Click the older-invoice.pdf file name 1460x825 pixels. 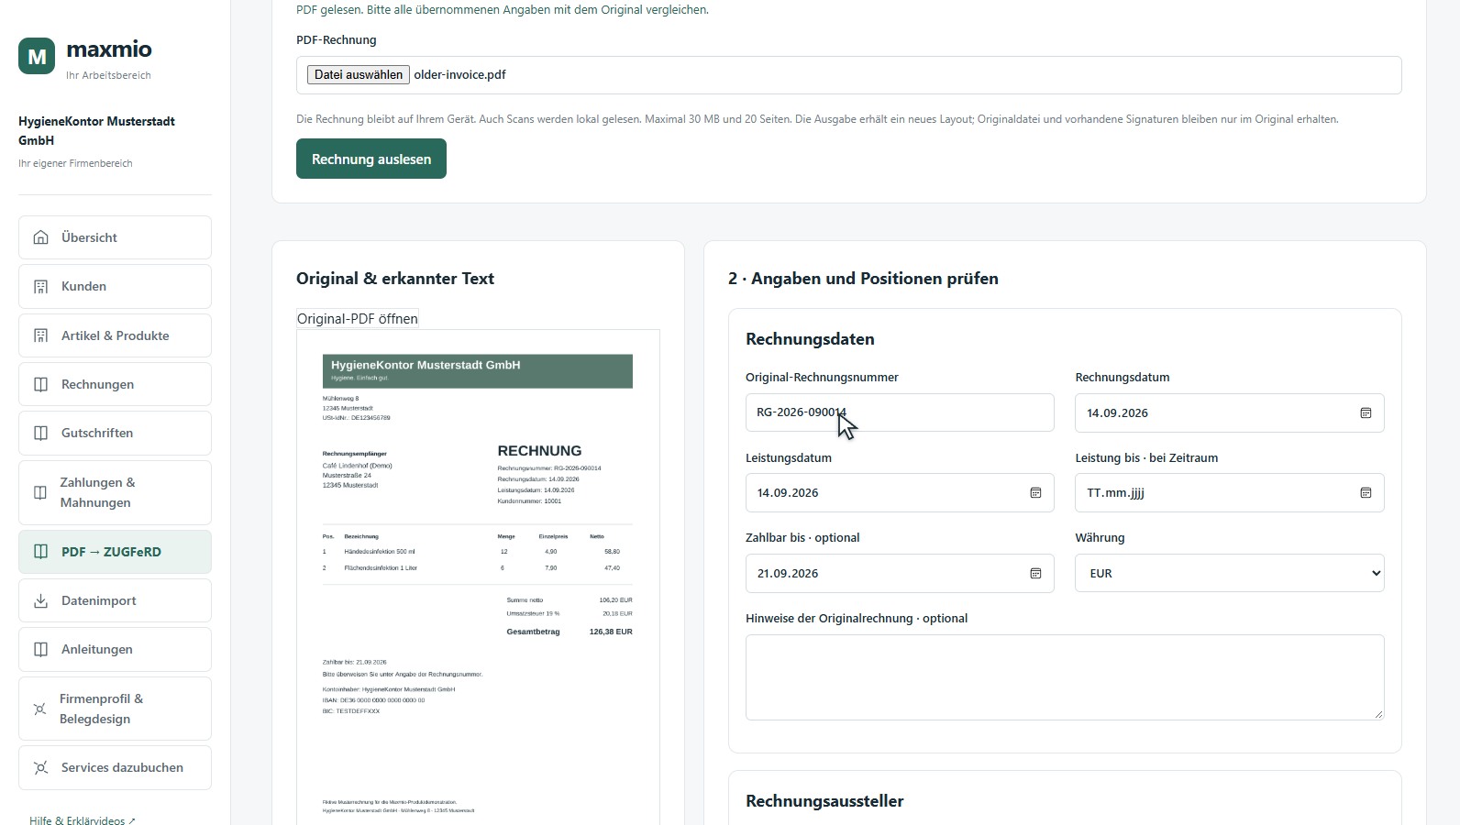coord(459,75)
